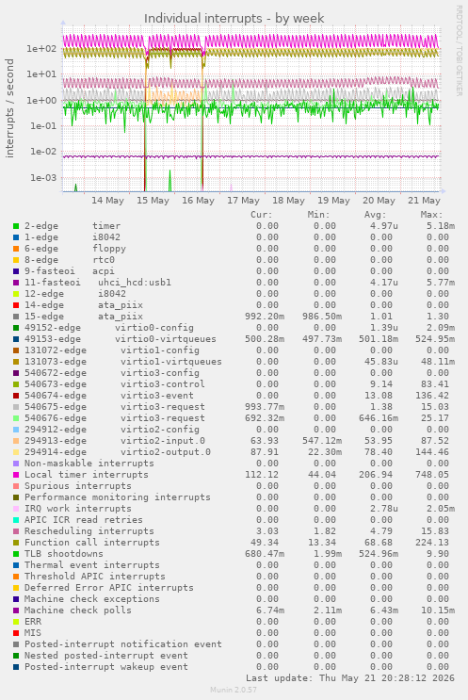Click the 17 May date axis label
The height and width of the screenshot is (700, 468).
click(243, 201)
